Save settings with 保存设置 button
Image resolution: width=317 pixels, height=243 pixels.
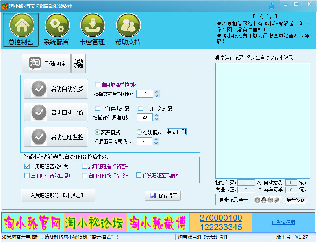point(163,196)
